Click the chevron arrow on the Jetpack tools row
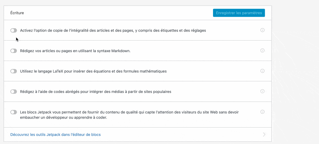Viewport: 319px width, 144px height. coord(264,135)
